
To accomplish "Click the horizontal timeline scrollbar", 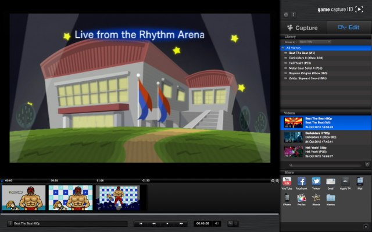I will click(139, 214).
